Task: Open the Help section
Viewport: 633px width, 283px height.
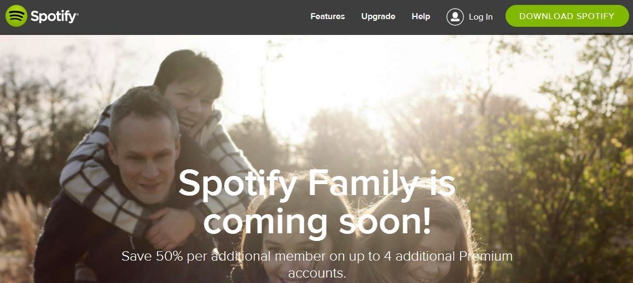Action: point(421,16)
